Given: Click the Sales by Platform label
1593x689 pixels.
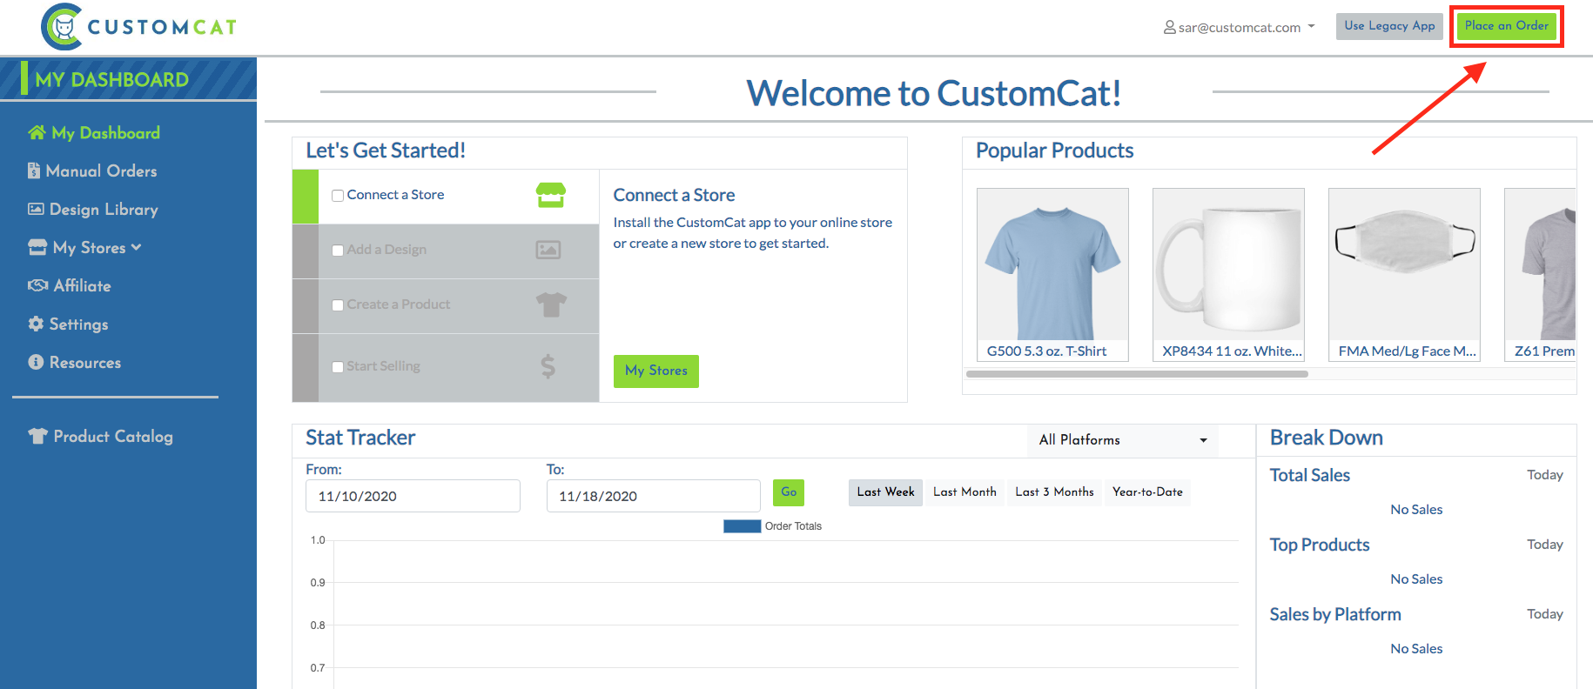Looking at the screenshot, I should (x=1334, y=614).
